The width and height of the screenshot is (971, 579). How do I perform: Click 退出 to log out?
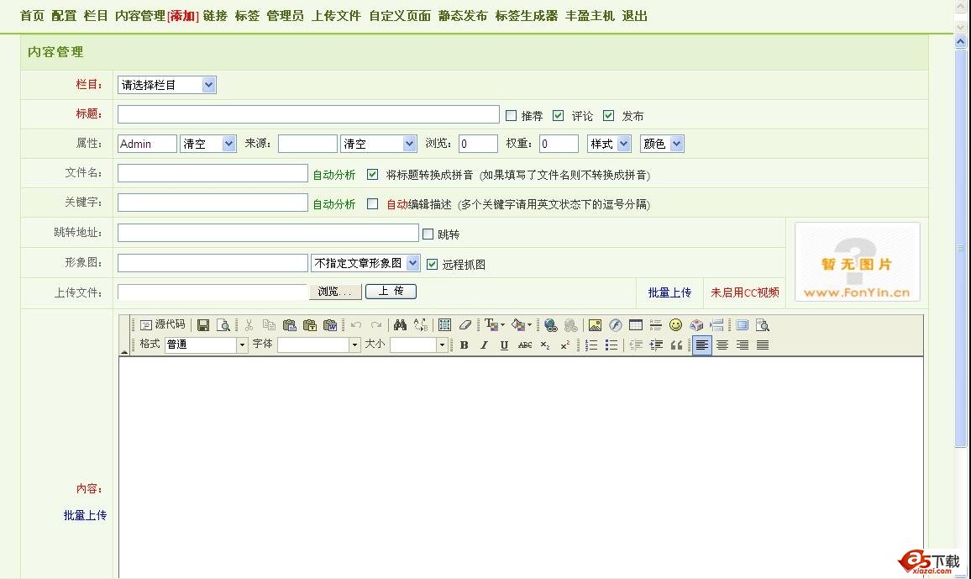coord(635,16)
